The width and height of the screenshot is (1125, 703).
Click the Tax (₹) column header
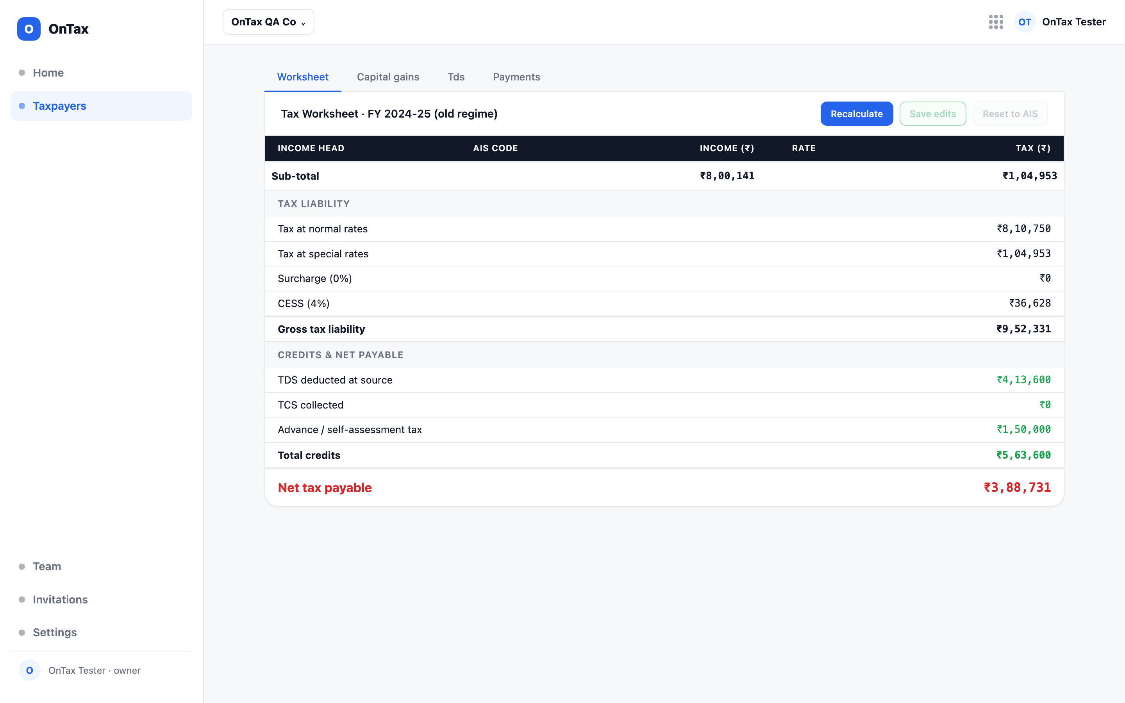[1033, 148]
